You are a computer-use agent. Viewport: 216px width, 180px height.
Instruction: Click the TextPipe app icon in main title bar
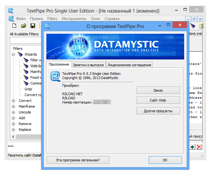coord(11,11)
